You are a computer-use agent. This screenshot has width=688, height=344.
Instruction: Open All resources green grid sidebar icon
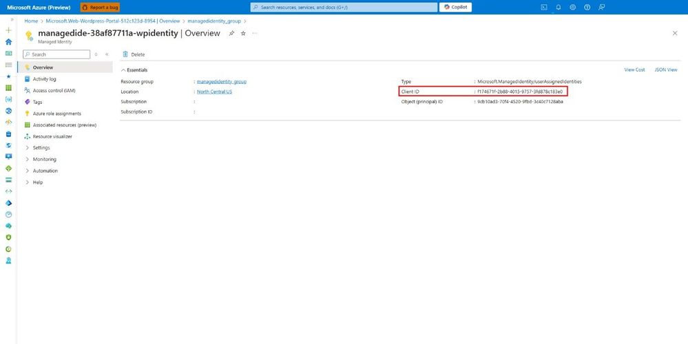point(8,87)
